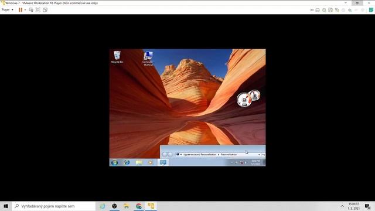Open the power options arrow beside pause

(x=25, y=10)
